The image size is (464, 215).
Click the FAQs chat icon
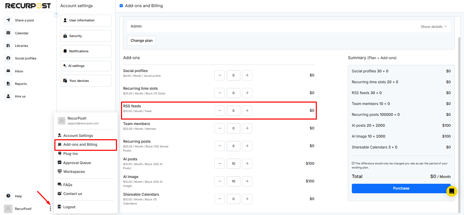pyautogui.click(x=60, y=185)
